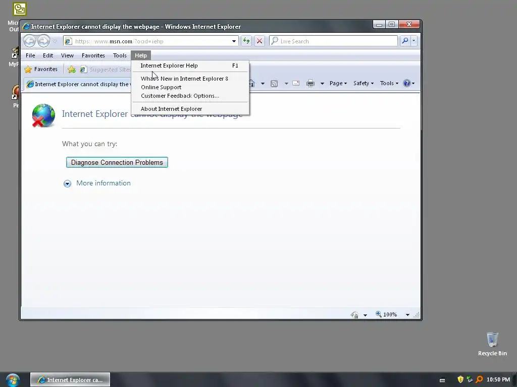Expand the More information section
Viewport: 517px width, 387px height.
[x=67, y=183]
